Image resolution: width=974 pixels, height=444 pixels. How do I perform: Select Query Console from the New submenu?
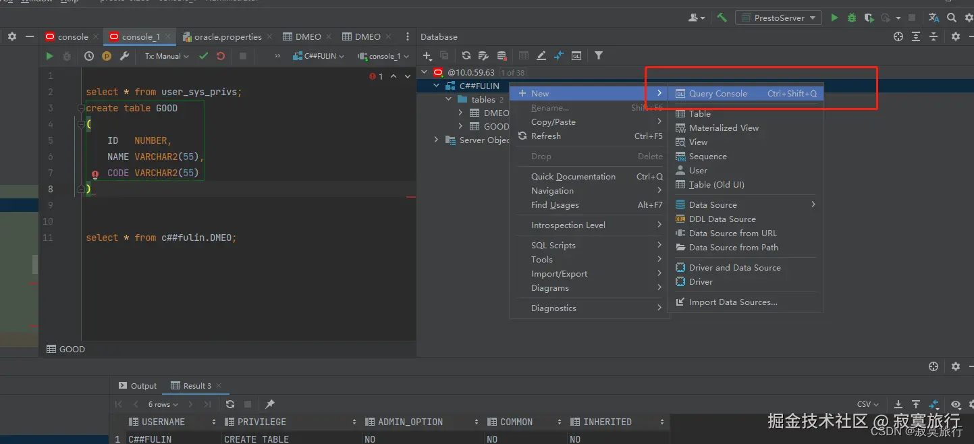[718, 94]
